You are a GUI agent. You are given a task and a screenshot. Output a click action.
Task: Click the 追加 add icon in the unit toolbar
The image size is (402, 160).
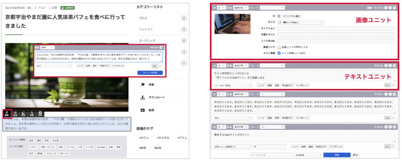[x=15, y=114]
